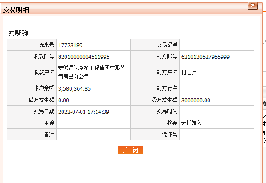Click the empty 凭证号 value cell

click(216, 134)
